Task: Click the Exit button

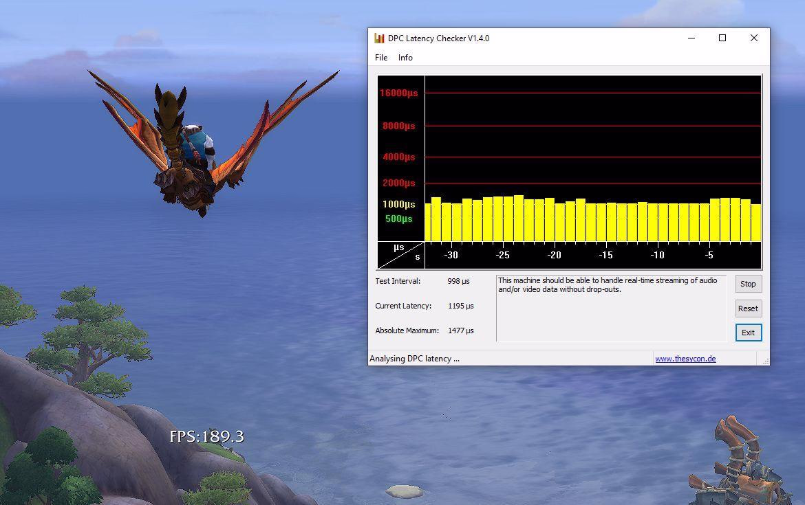Action: [x=748, y=333]
